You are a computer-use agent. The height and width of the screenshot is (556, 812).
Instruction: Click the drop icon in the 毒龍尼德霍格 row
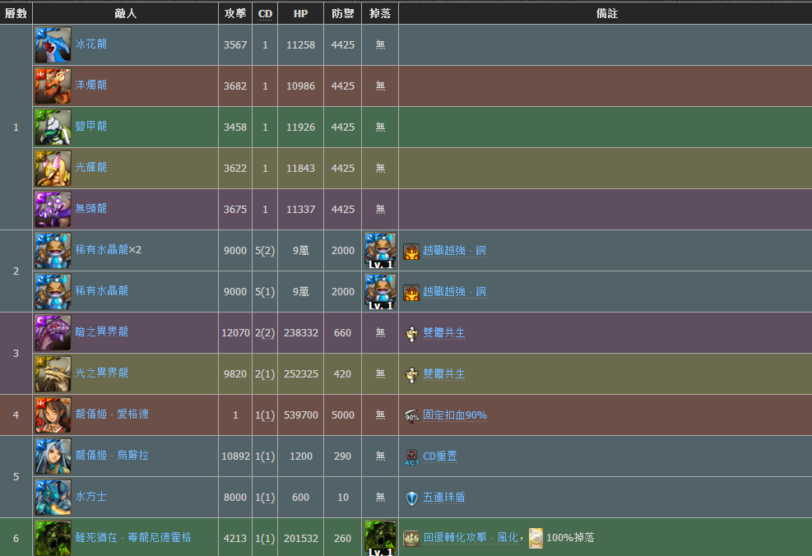[x=380, y=538]
